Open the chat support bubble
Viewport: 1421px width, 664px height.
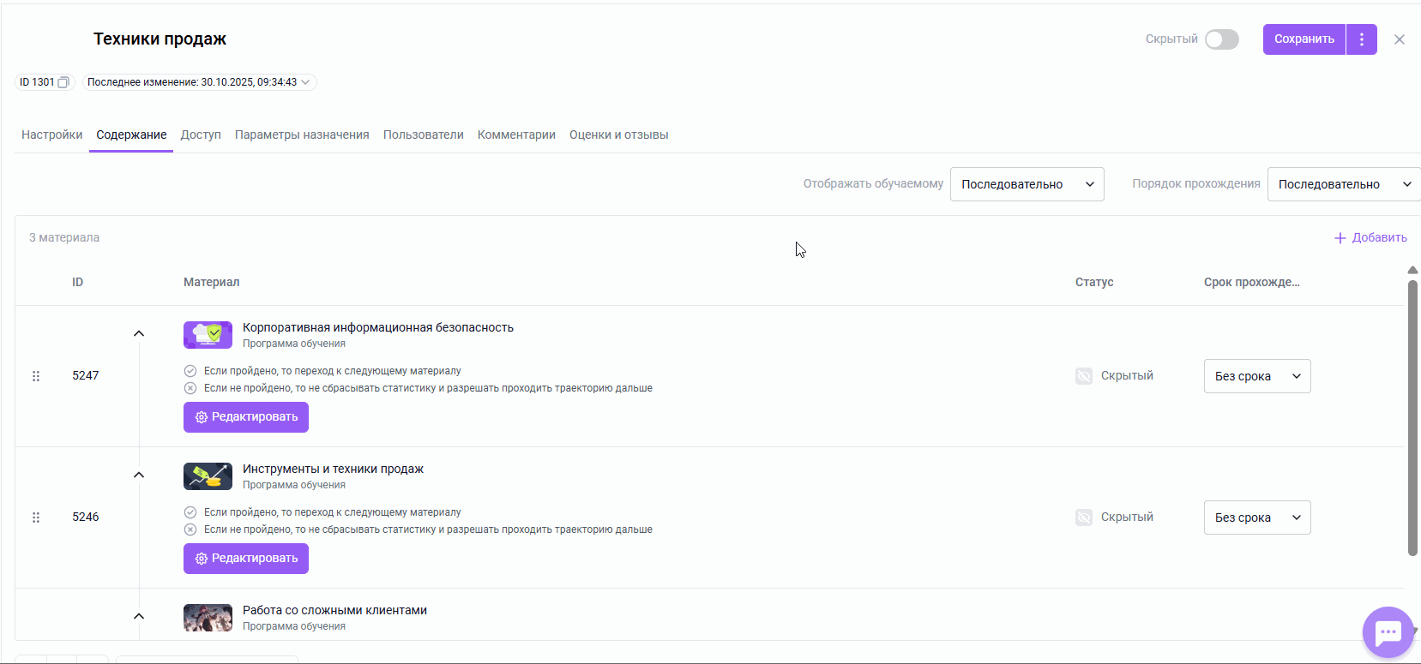pyautogui.click(x=1388, y=633)
